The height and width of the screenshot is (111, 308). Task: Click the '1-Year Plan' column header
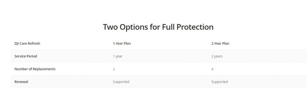click(122, 43)
